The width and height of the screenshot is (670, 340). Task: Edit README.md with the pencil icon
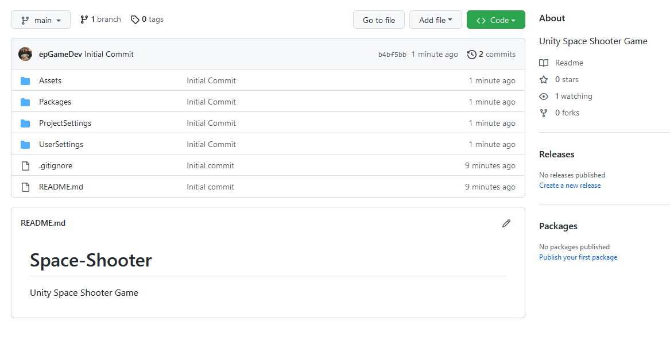click(x=506, y=223)
